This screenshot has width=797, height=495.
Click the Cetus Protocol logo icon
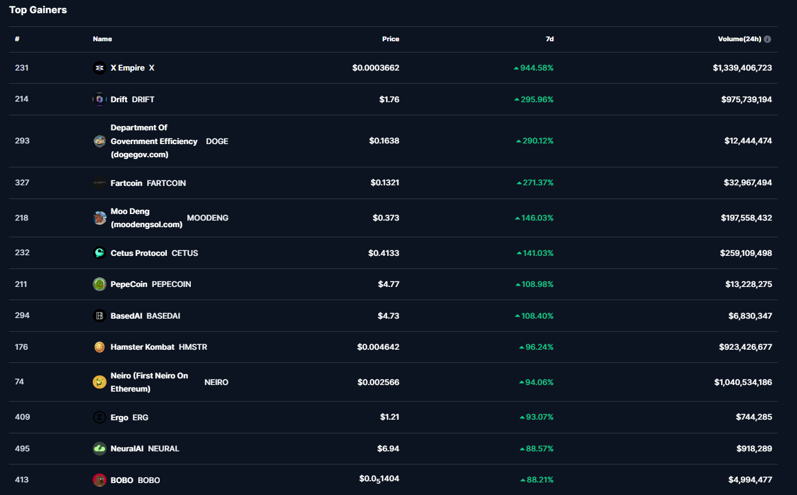99,253
